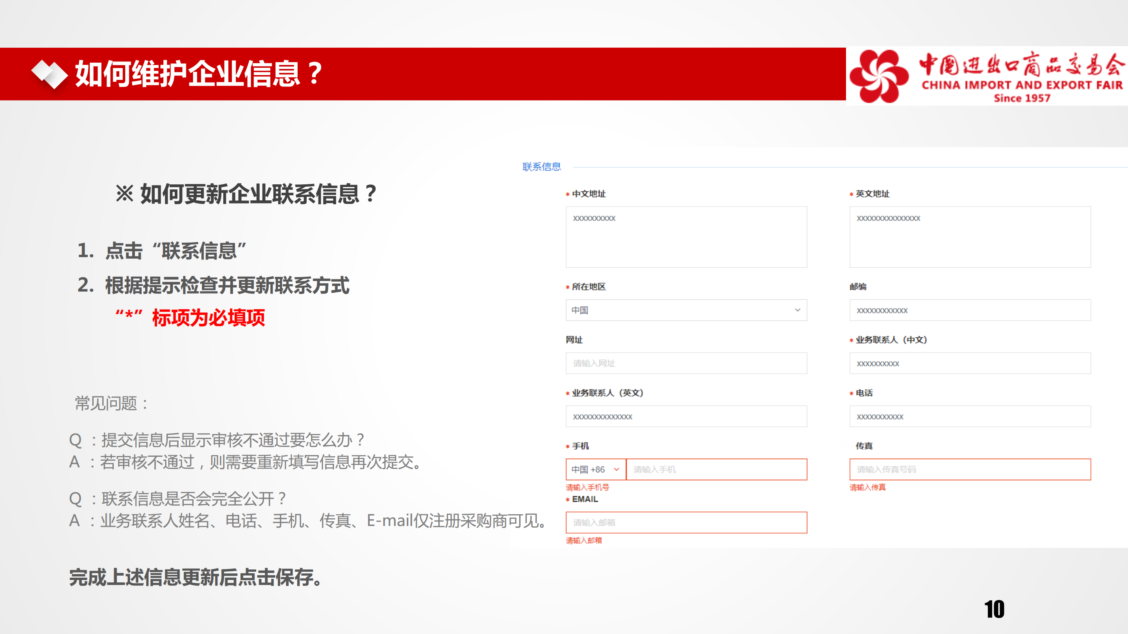
Task: Click the step 根据提示检查并更新联系方式
Action: click(x=227, y=285)
